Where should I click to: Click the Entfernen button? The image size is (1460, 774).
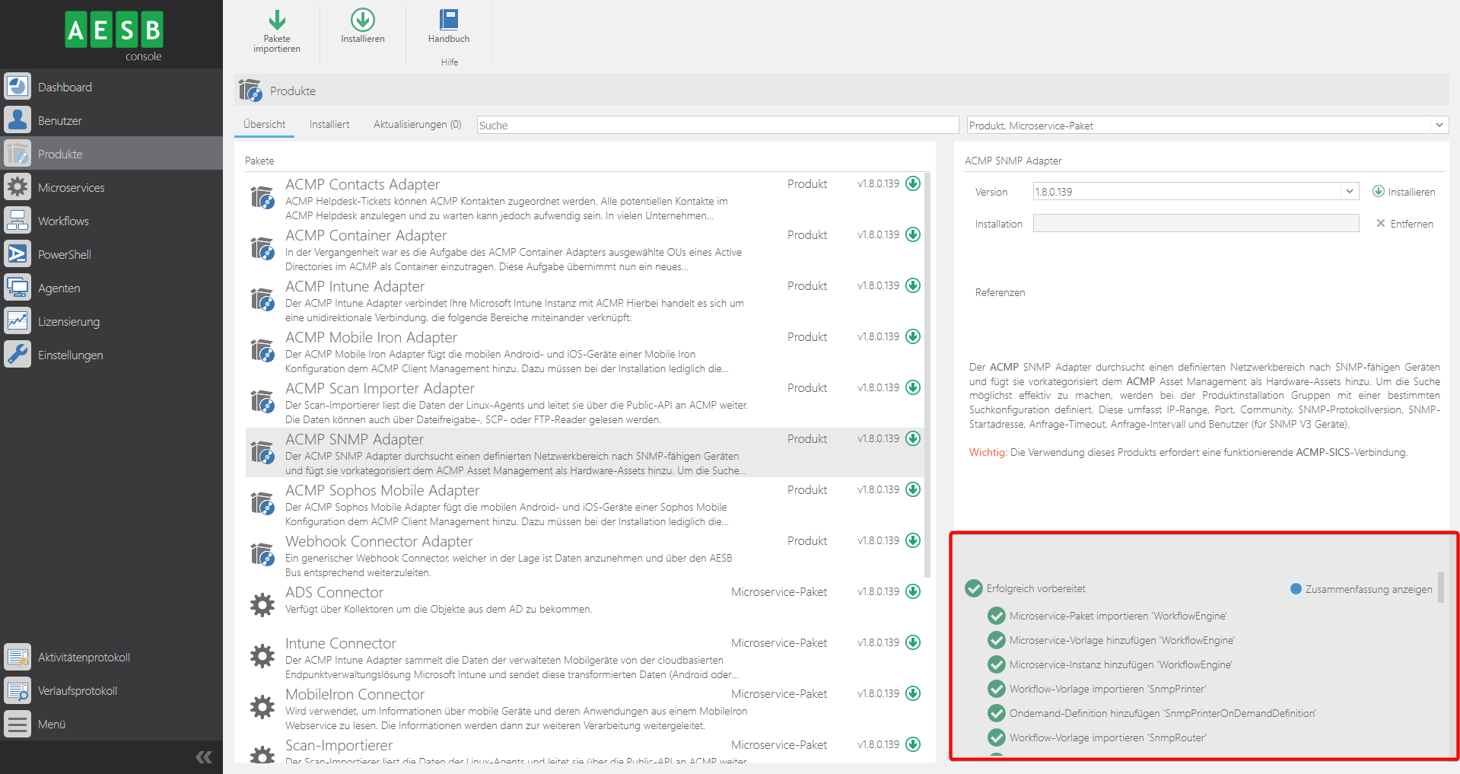[1404, 224]
